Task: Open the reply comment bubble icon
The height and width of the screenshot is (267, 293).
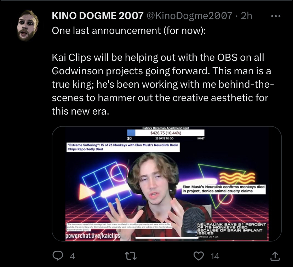Action: tap(58, 256)
